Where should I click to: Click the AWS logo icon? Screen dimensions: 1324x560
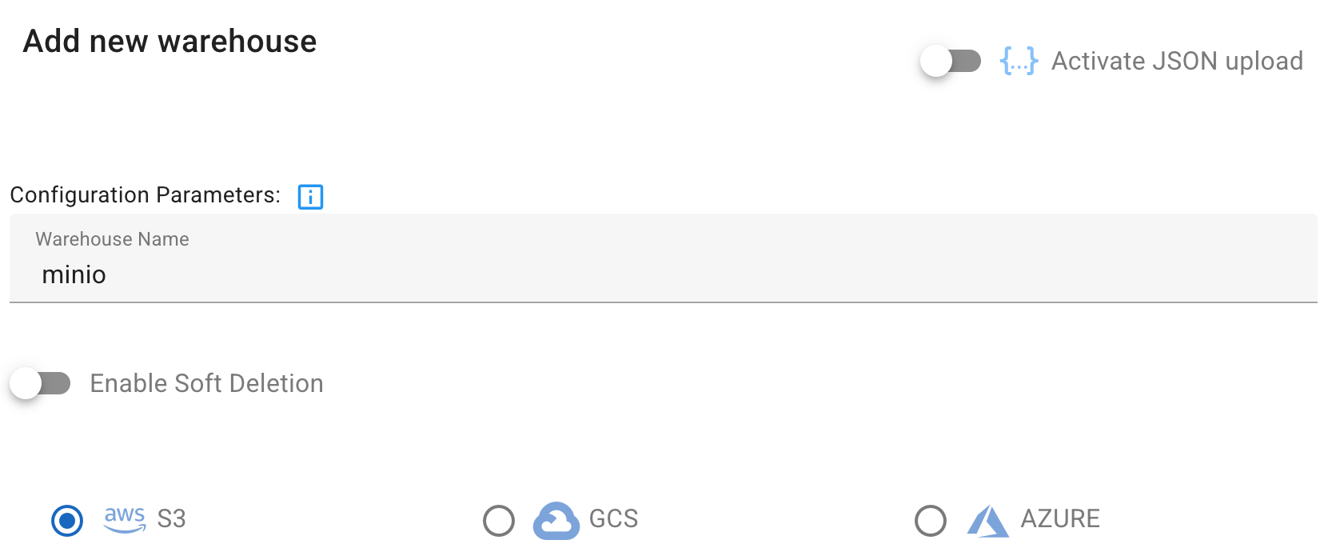(x=125, y=518)
